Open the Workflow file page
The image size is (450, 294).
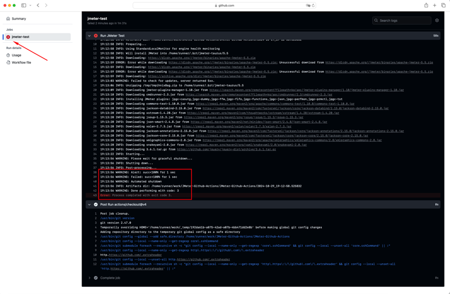click(x=21, y=62)
